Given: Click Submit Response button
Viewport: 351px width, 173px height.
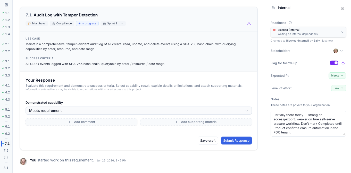Looking at the screenshot, I should click(236, 141).
